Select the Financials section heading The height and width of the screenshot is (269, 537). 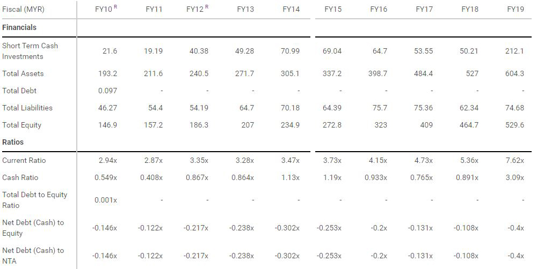pyautogui.click(x=19, y=27)
